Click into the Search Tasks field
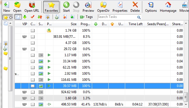 [117, 17]
